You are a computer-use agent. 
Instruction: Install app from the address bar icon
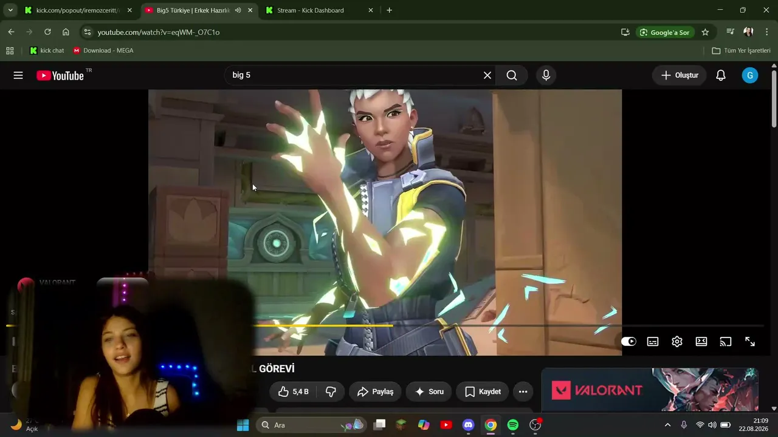(x=625, y=32)
